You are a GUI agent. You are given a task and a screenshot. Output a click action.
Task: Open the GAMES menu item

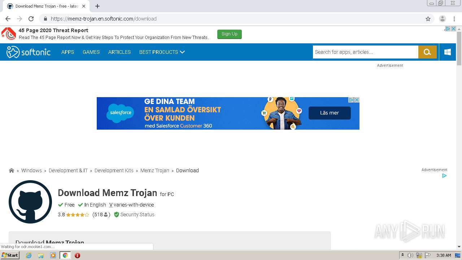91,52
